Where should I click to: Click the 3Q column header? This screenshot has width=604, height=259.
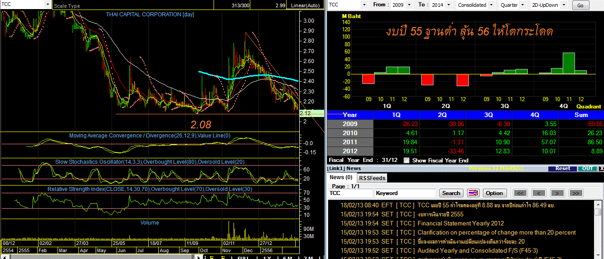point(489,115)
